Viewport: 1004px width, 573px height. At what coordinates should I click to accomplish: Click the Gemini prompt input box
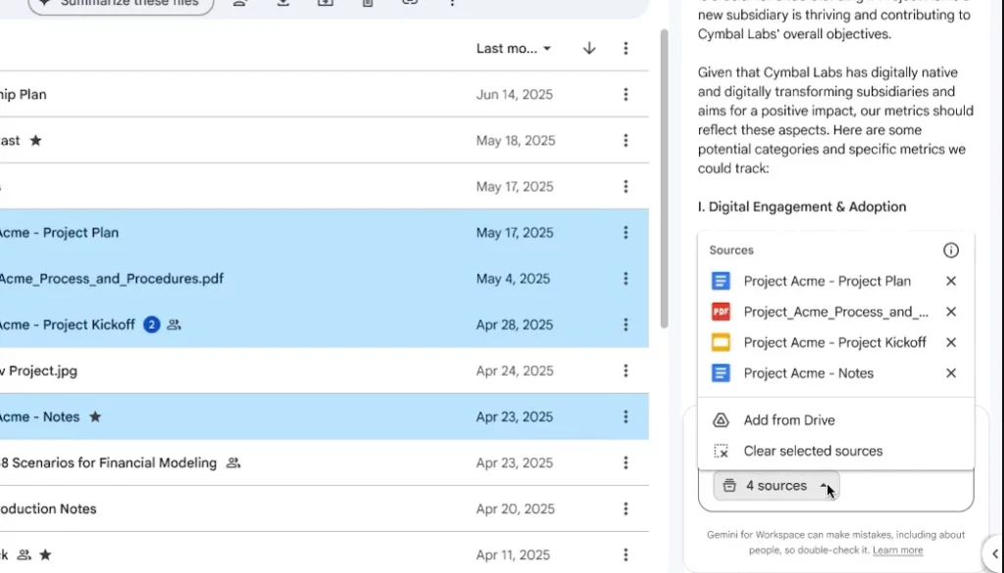point(835,490)
